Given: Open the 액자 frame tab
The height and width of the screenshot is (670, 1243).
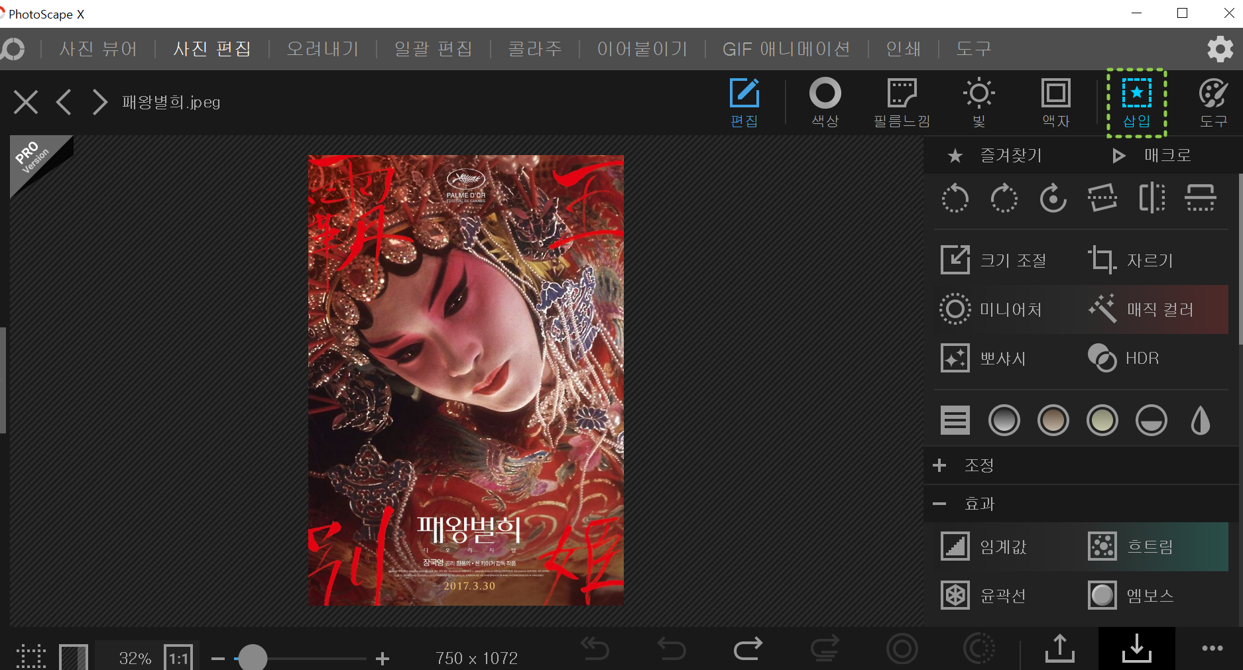Looking at the screenshot, I should [1056, 103].
